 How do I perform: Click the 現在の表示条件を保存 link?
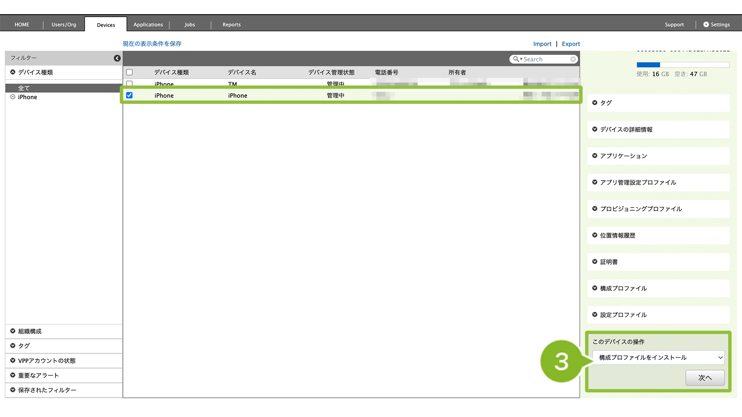pos(152,44)
